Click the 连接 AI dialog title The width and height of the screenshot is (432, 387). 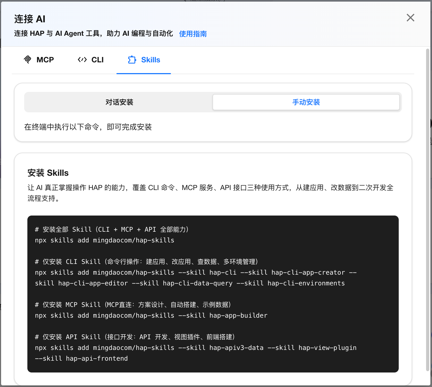pos(30,19)
